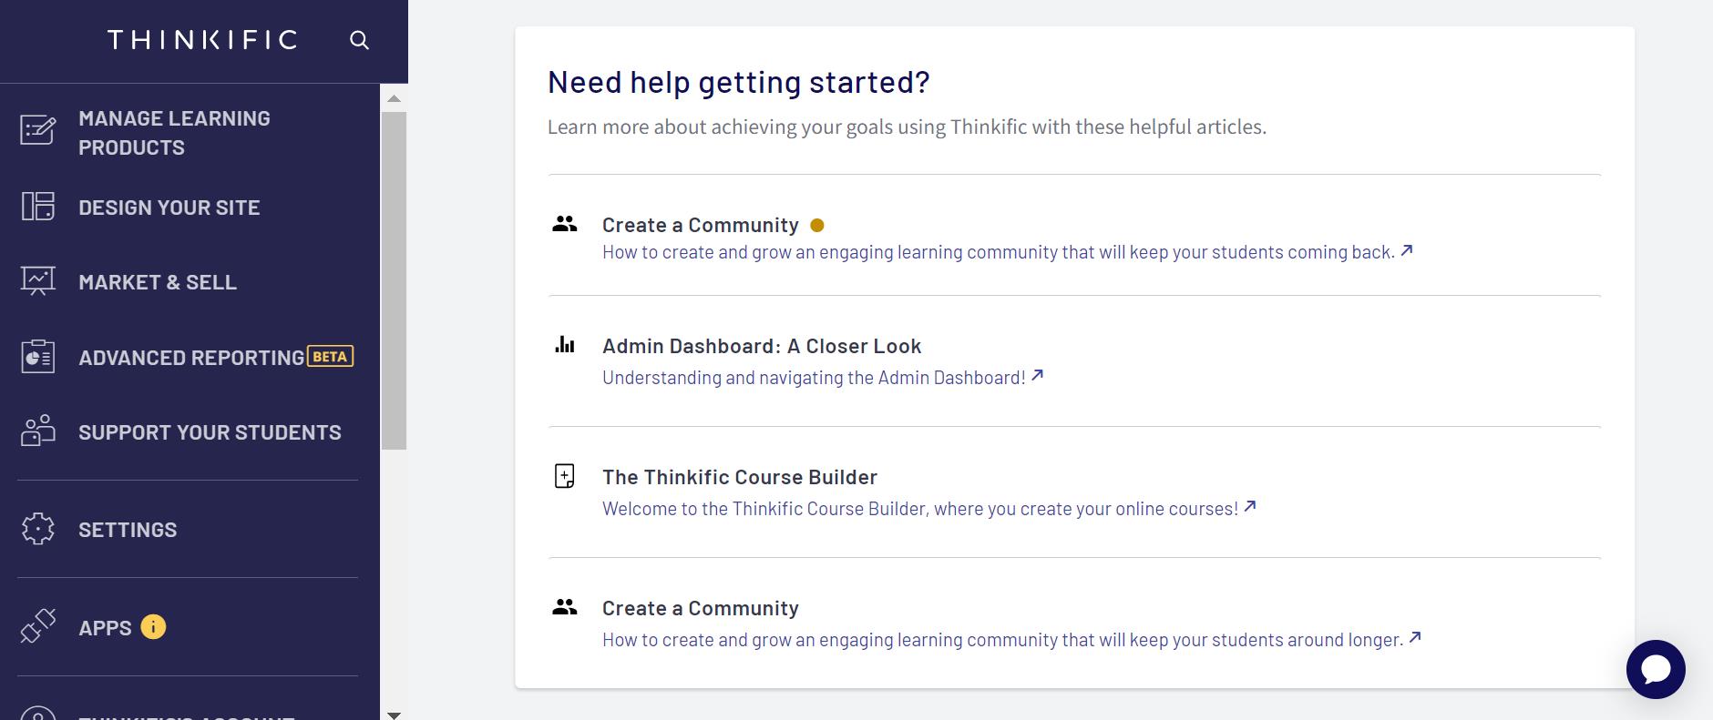Viewport: 1713px width, 720px height.
Task: Open The Thinkific Course Builder article
Action: pyautogui.click(x=740, y=477)
